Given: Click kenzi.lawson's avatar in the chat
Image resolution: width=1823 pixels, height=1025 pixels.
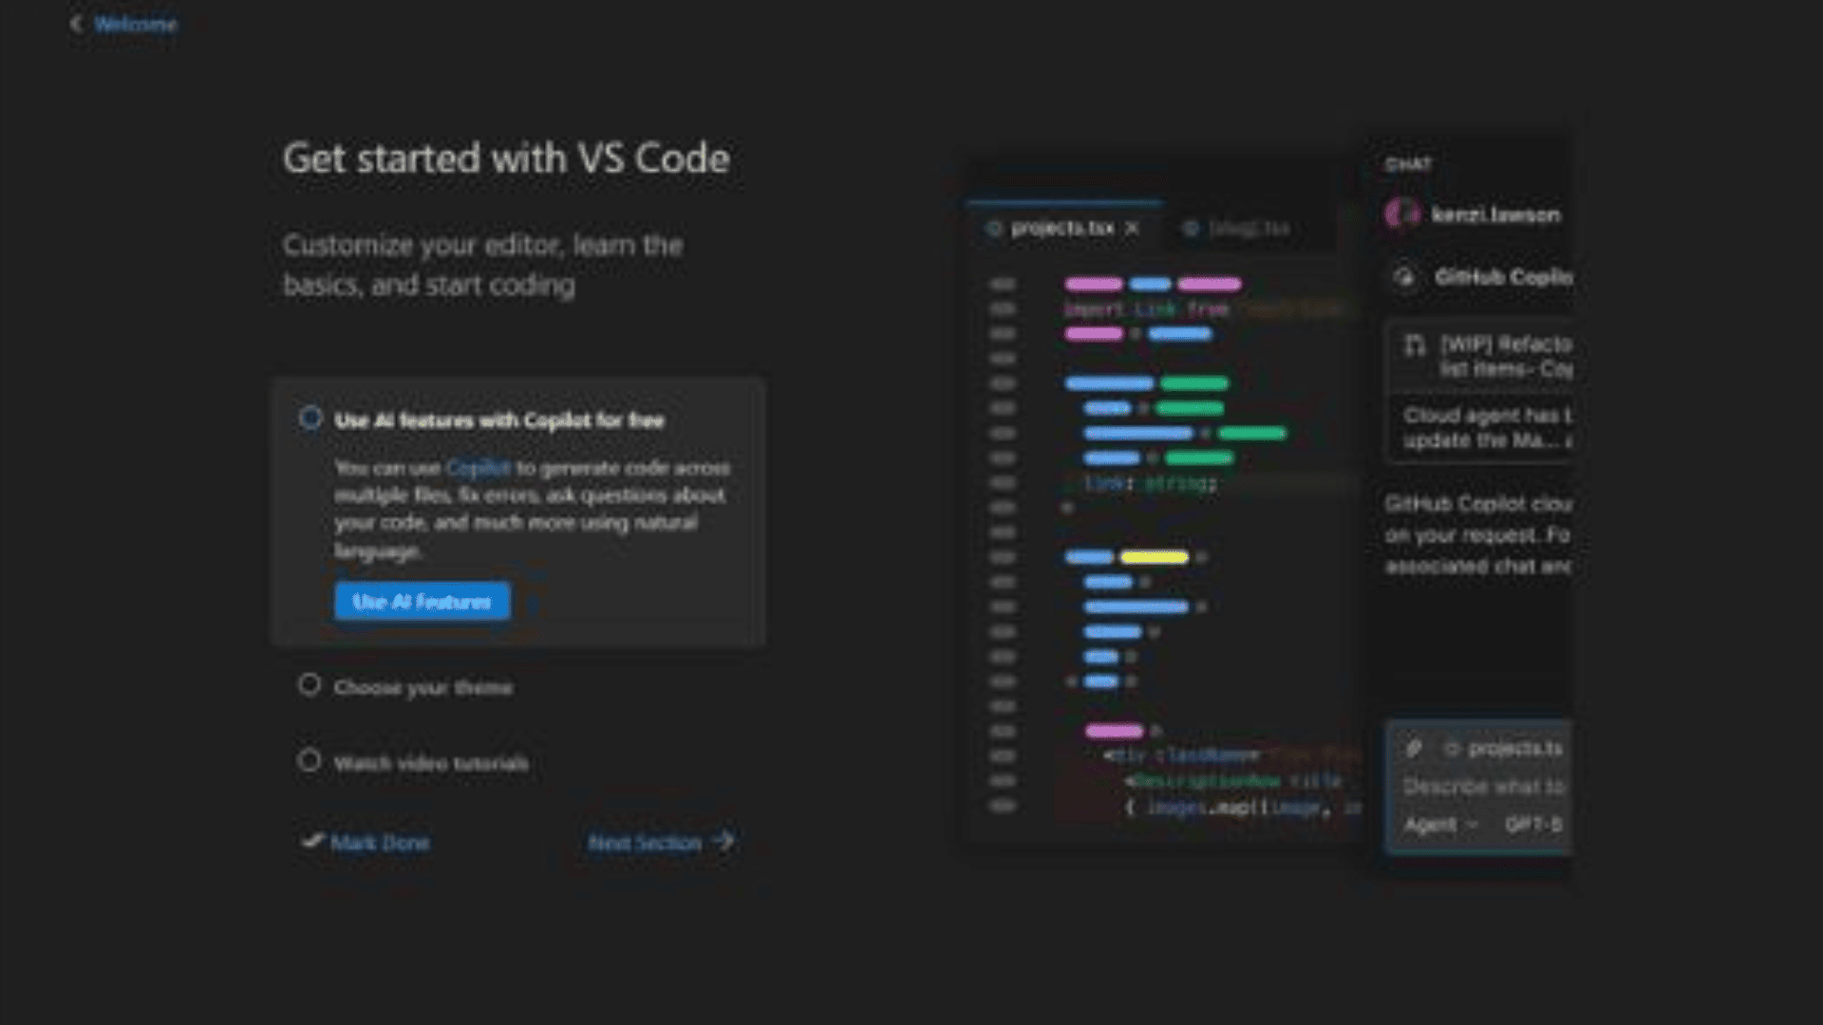Looking at the screenshot, I should click(x=1401, y=214).
